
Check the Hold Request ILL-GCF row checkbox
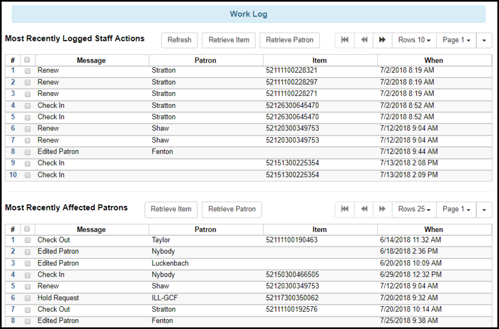28,298
